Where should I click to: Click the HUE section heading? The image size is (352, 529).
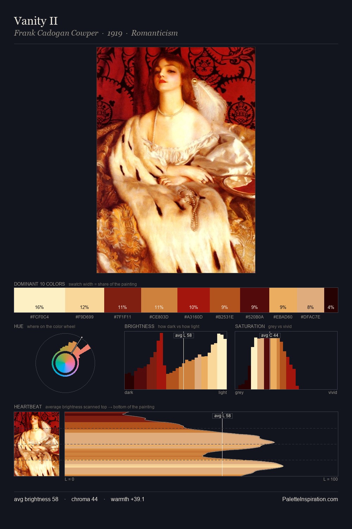point(19,326)
